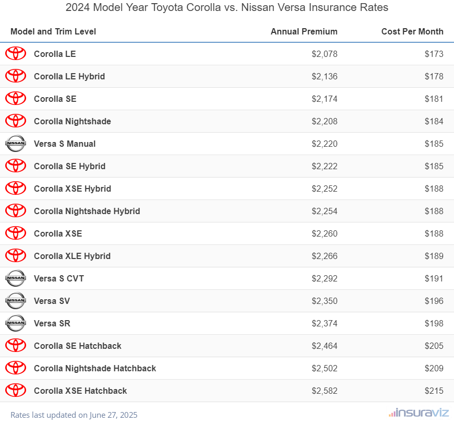This screenshot has height=423, width=454.
Task: Select the Corolla XSE model name
Action: [58, 233]
